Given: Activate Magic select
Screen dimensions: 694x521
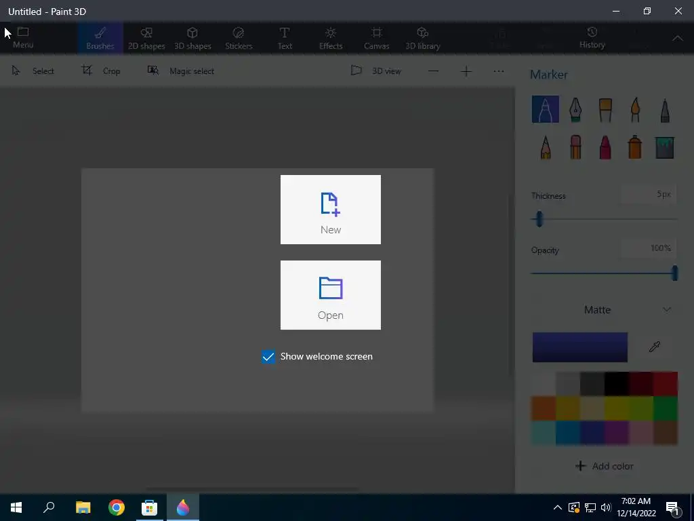Looking at the screenshot, I should click(181, 71).
